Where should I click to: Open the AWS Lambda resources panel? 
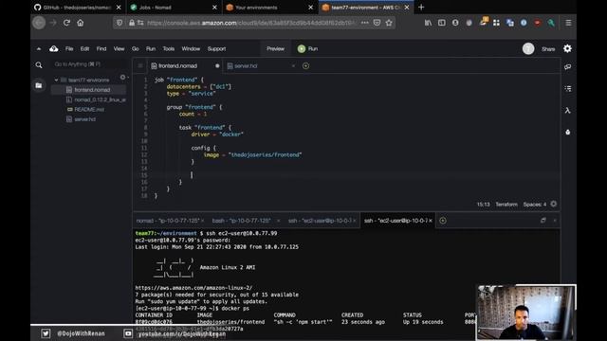[567, 111]
